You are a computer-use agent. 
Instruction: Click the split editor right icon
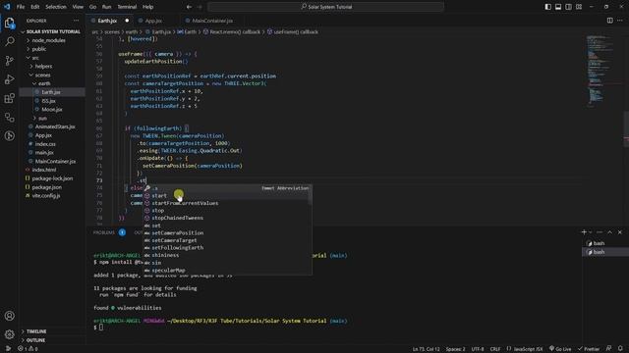[609, 21]
